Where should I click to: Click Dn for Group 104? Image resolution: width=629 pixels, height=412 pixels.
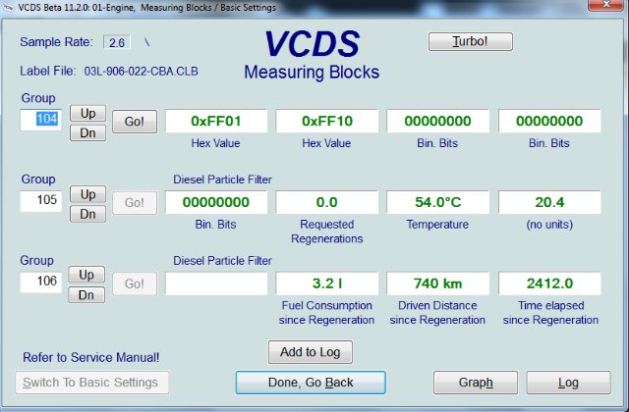point(87,133)
